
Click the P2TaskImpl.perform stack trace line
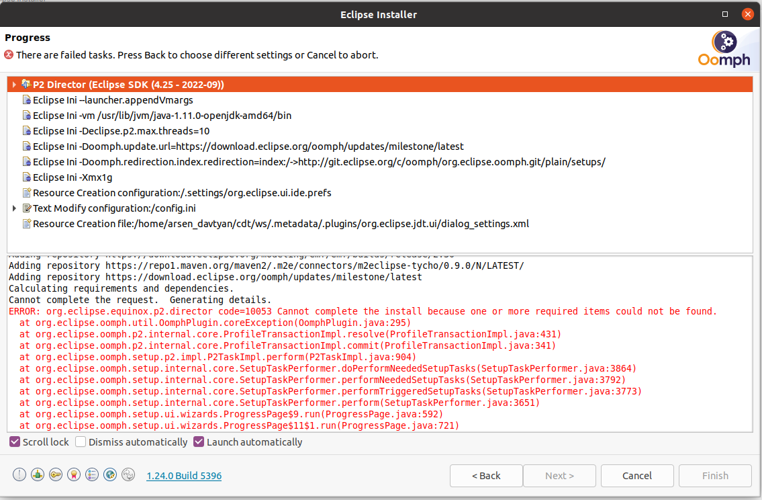coord(218,357)
